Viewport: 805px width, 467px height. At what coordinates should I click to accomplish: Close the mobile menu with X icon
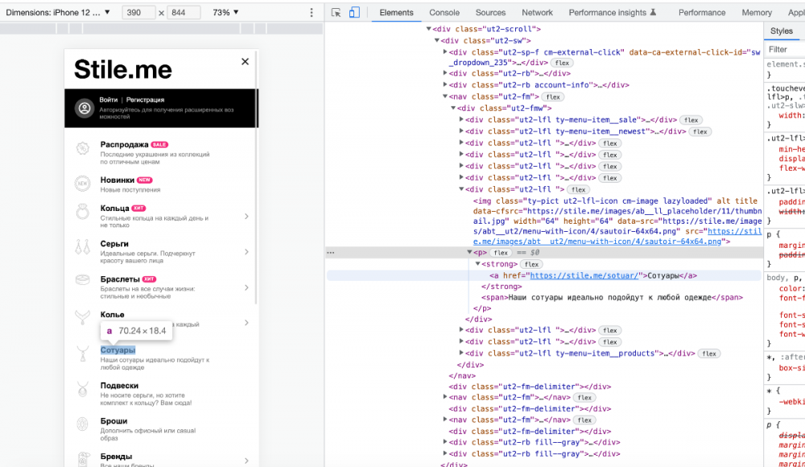[245, 61]
